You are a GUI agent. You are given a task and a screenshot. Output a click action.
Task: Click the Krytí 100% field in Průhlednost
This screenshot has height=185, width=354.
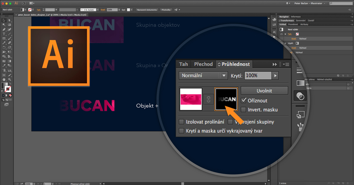click(258, 76)
